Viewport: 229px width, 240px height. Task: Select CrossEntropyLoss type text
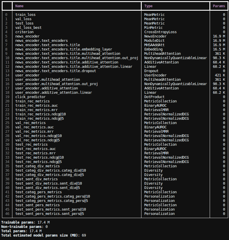tap(160, 32)
